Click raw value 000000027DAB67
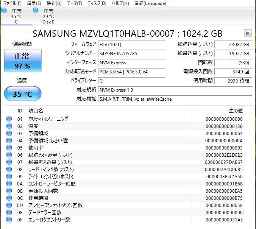 [x=224, y=162]
